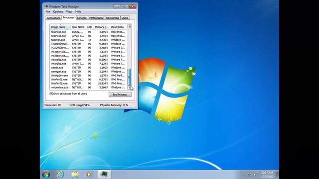The height and width of the screenshot is (179, 319).
Task: Sort by Memory column header
Action: click(x=102, y=27)
